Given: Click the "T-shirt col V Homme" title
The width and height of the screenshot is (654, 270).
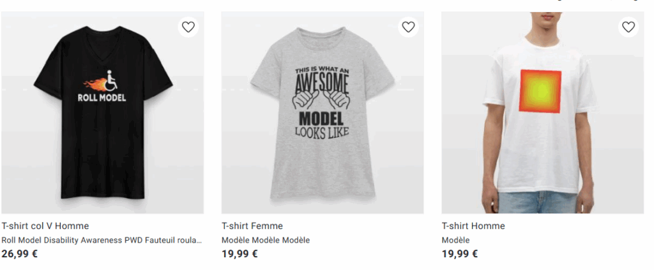Looking at the screenshot, I should [45, 226].
